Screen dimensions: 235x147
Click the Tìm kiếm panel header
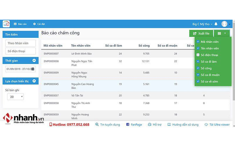[21, 34]
